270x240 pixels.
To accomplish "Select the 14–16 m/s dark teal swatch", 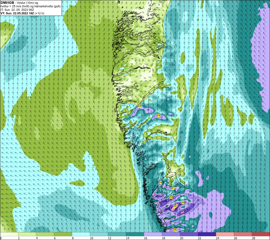I will pos(135,234).
